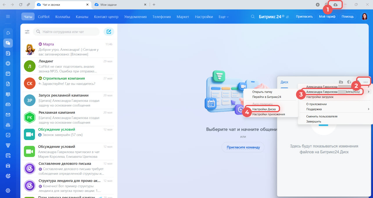
Task: Go back with the browser back arrow
Action: coord(4,5)
